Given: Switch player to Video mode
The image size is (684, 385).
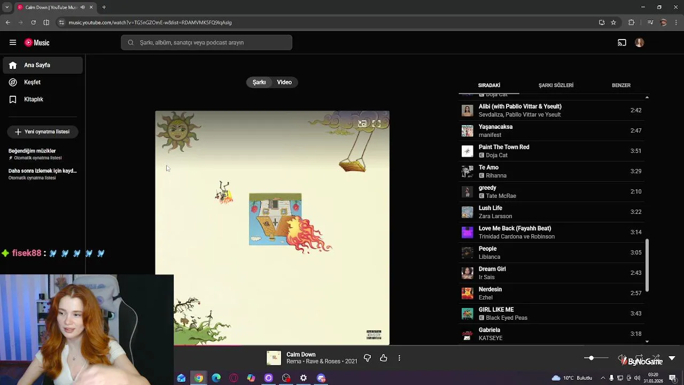Looking at the screenshot, I should click(284, 82).
